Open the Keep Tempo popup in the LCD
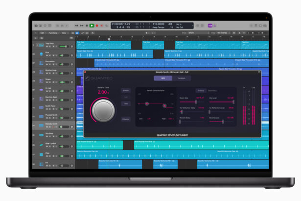Viewport: 301px width, 201px height. 158,27
